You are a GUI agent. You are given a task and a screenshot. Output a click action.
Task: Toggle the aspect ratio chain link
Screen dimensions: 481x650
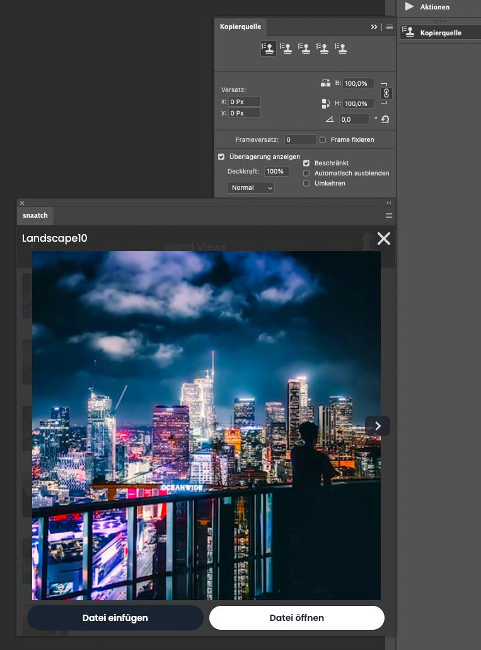(386, 93)
